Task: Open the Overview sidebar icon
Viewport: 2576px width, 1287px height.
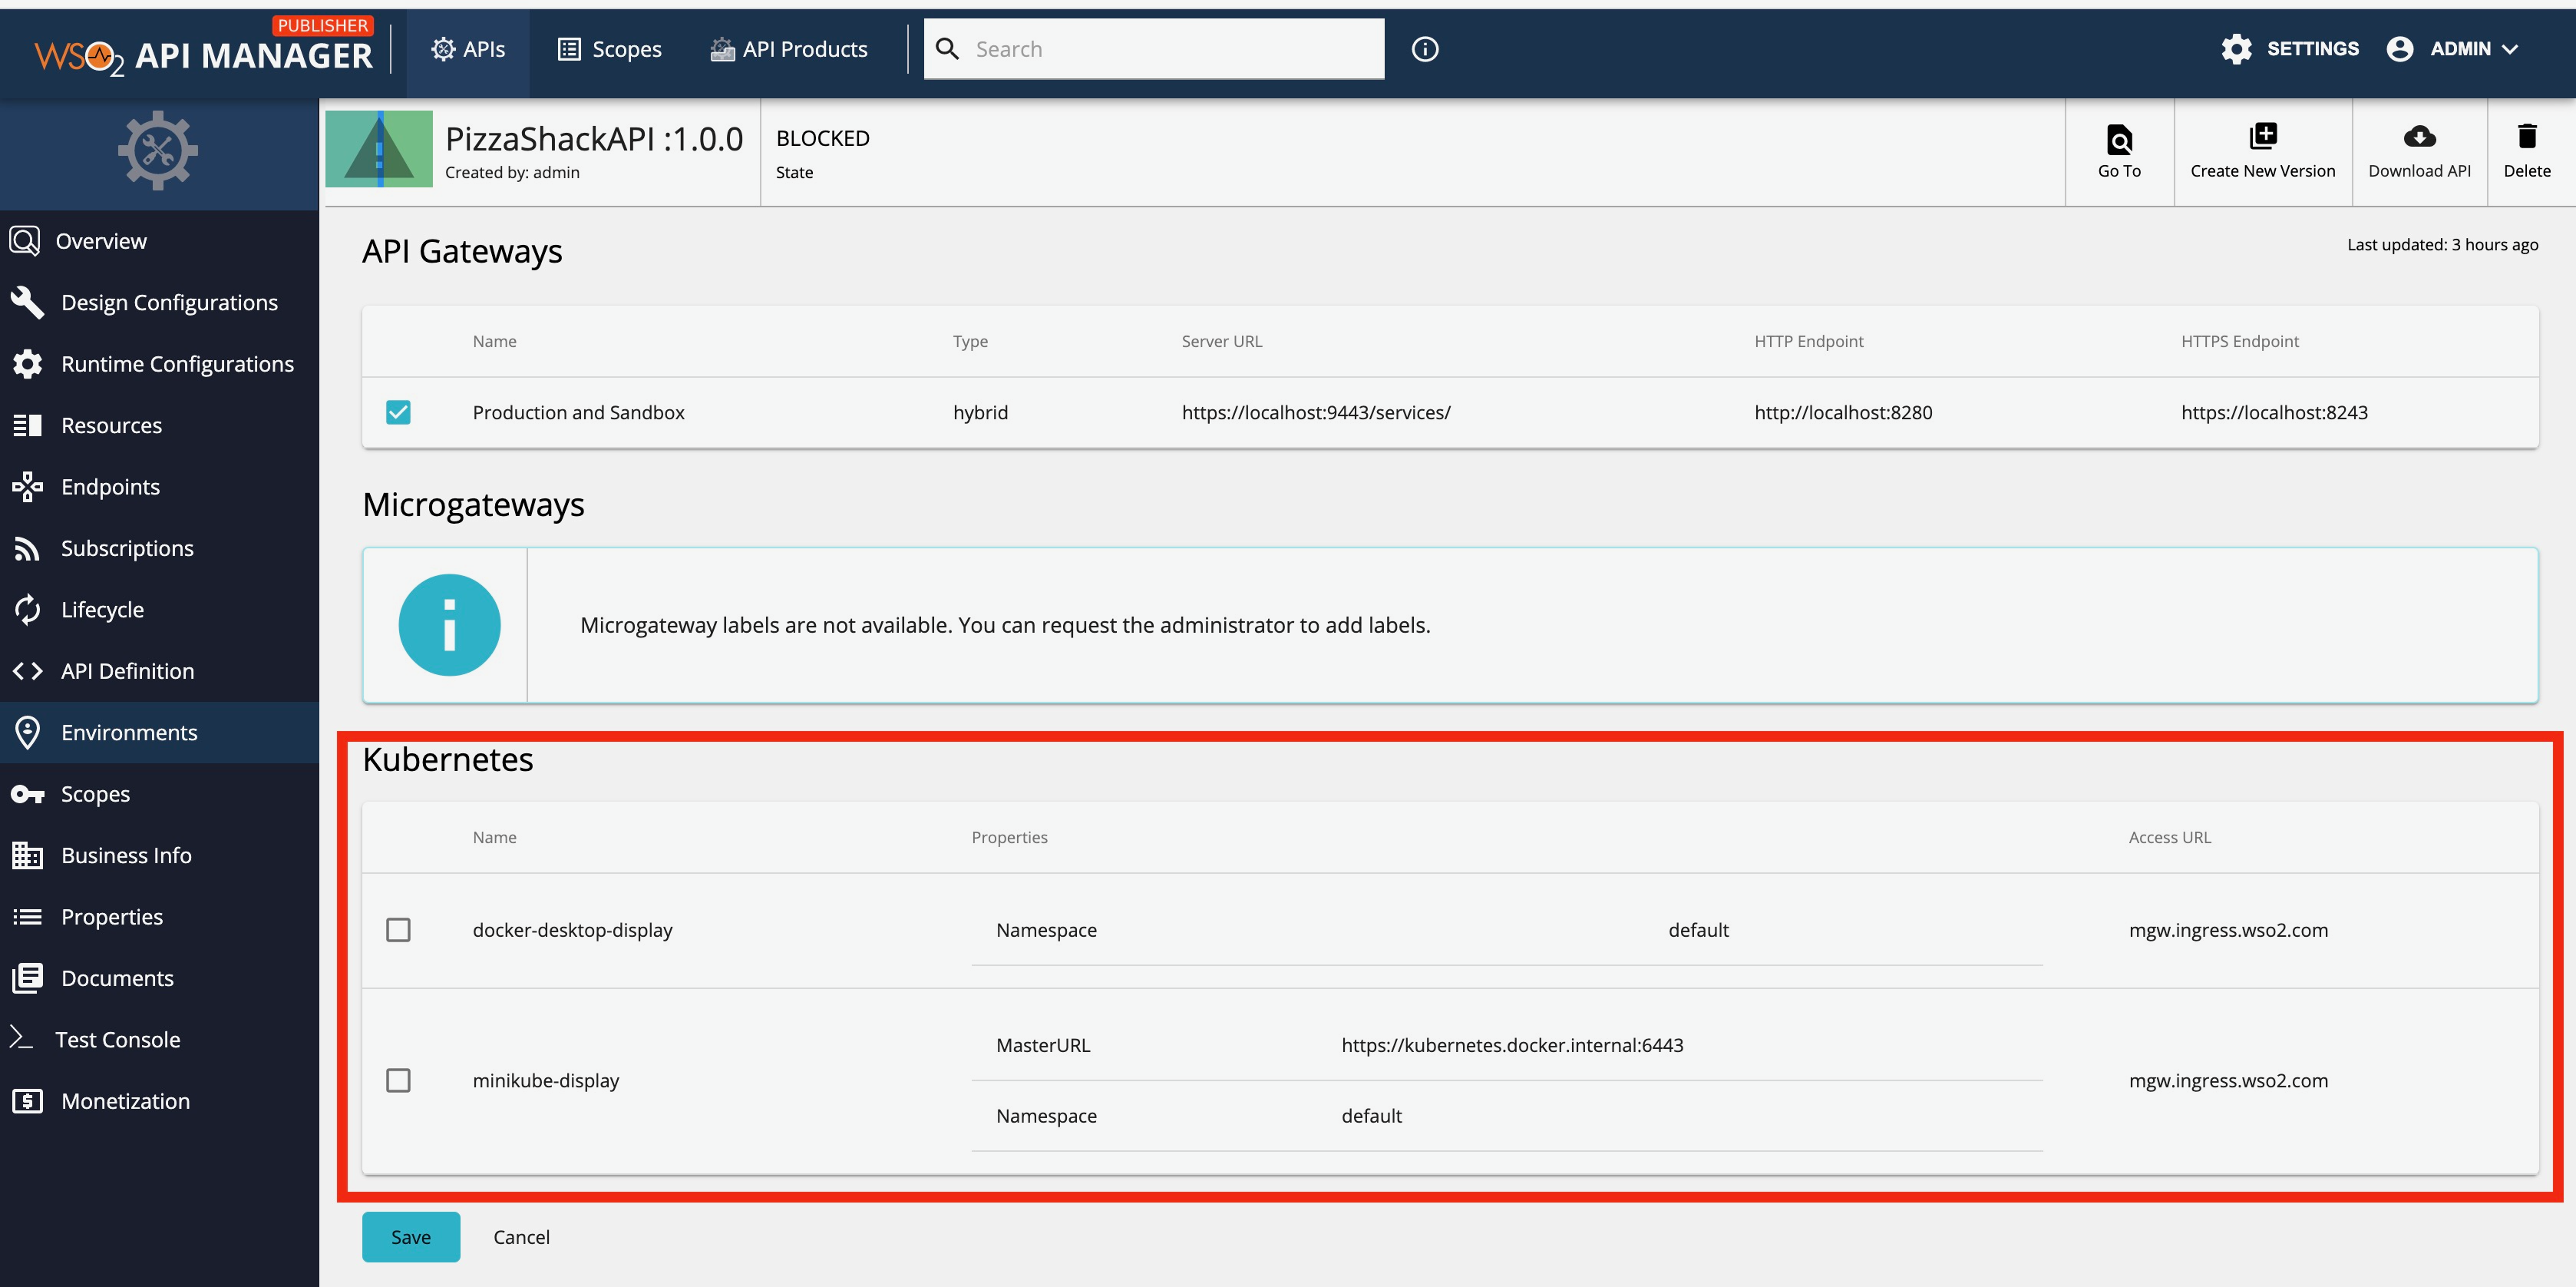Action: [24, 241]
